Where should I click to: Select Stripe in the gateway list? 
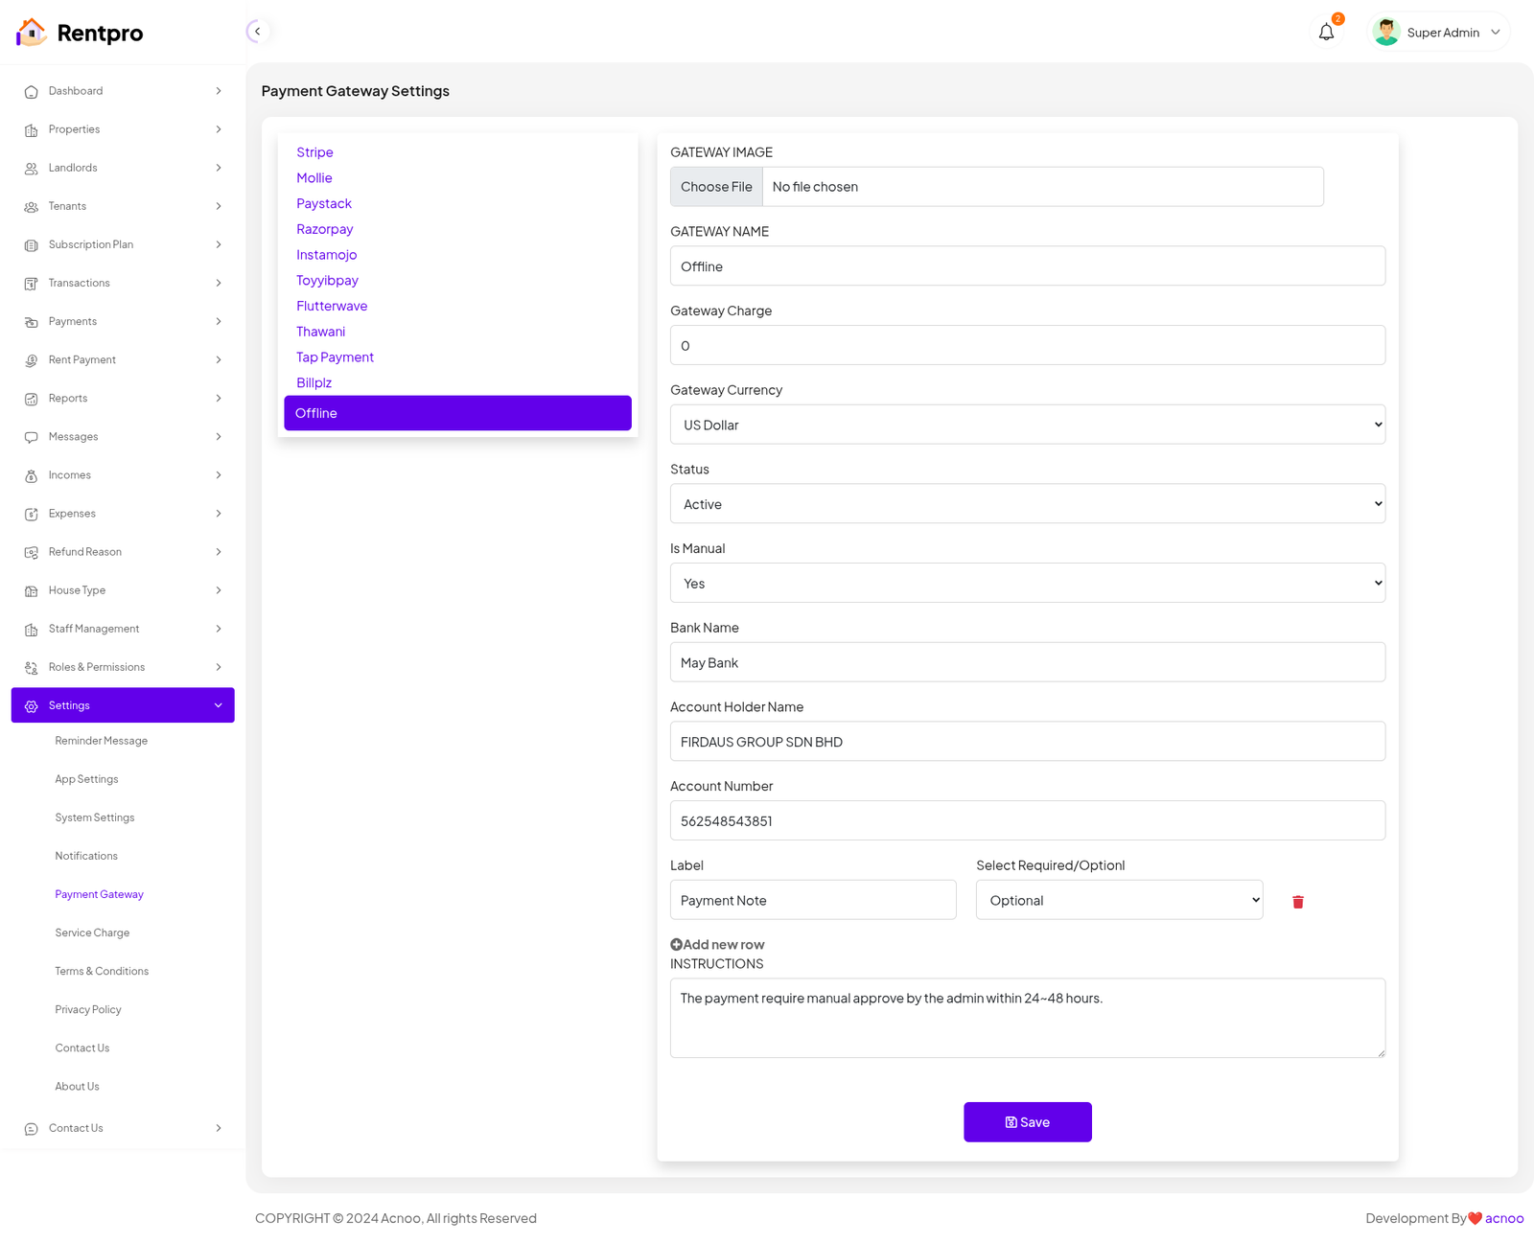pyautogui.click(x=314, y=152)
